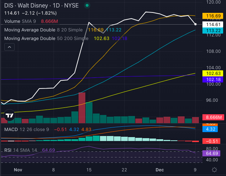The width and height of the screenshot is (226, 176).
Task: Click the white 114.61 current price label
Action: (x=212, y=24)
